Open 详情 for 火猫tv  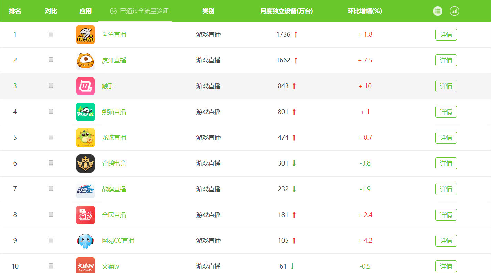(x=446, y=266)
